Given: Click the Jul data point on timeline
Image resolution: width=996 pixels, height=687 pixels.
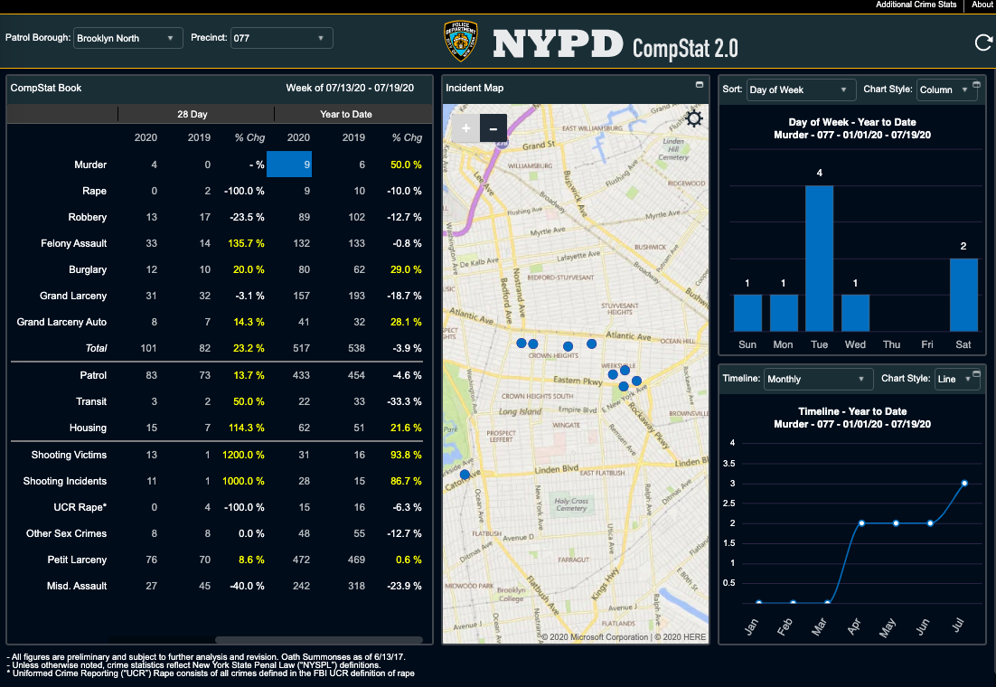Looking at the screenshot, I should [x=964, y=484].
